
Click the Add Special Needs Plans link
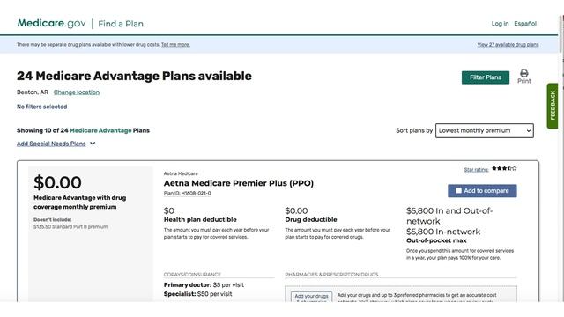click(51, 144)
